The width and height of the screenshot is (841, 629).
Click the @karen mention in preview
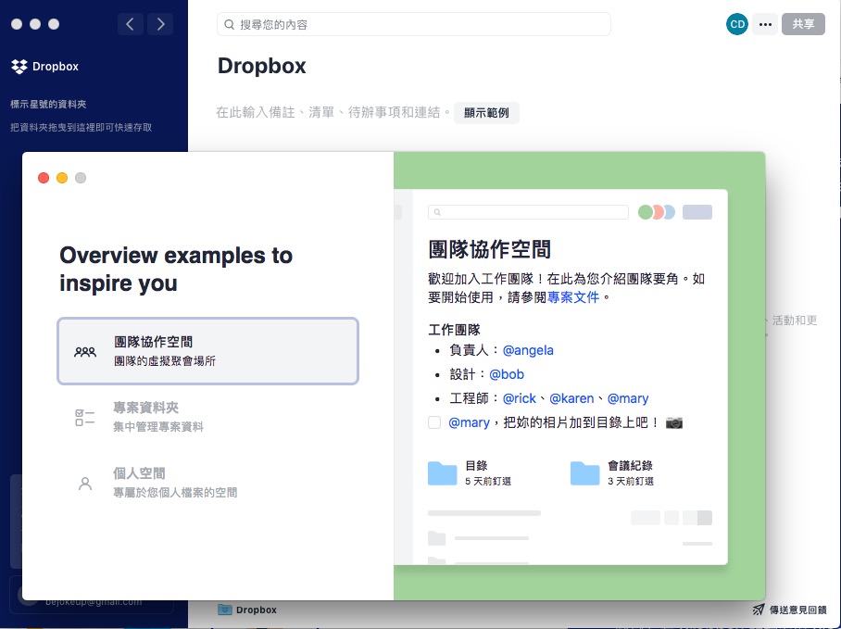click(571, 398)
